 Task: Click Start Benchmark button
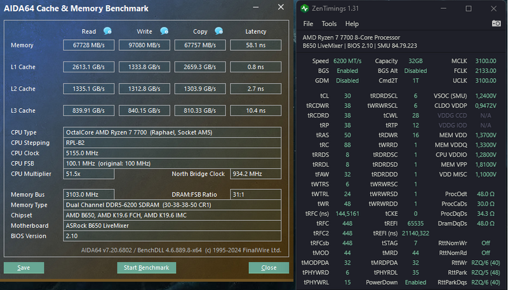point(147,268)
